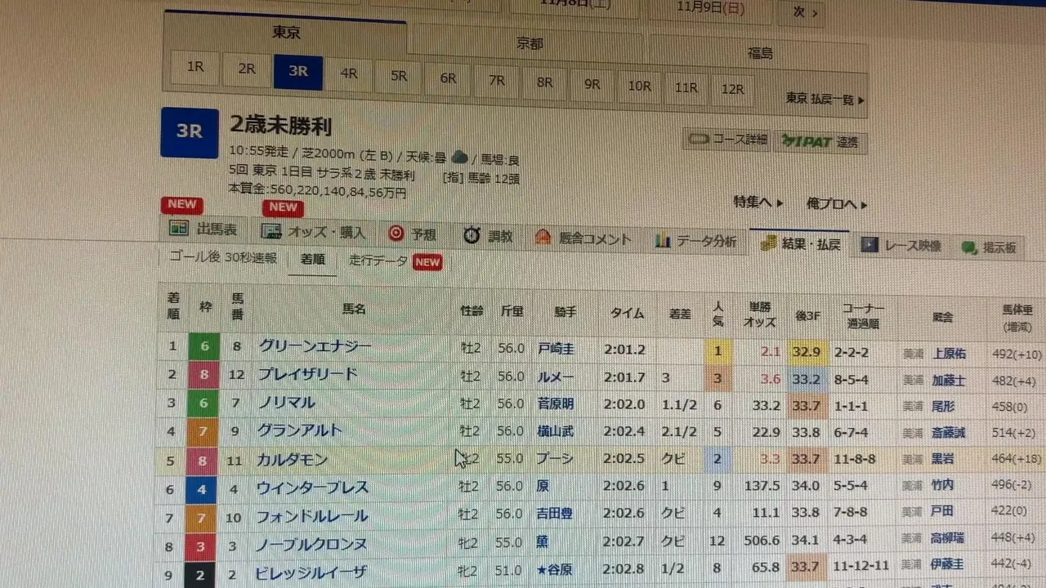Switch to the 福島 racecourse tab

(x=759, y=53)
